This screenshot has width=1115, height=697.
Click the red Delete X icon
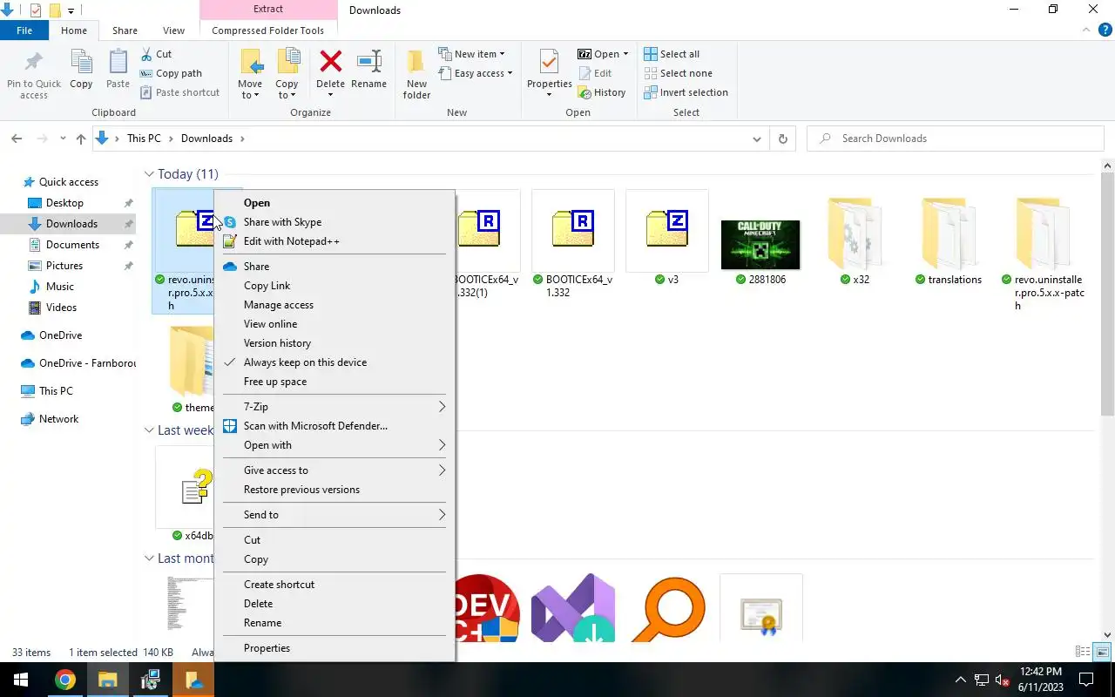tap(330, 62)
